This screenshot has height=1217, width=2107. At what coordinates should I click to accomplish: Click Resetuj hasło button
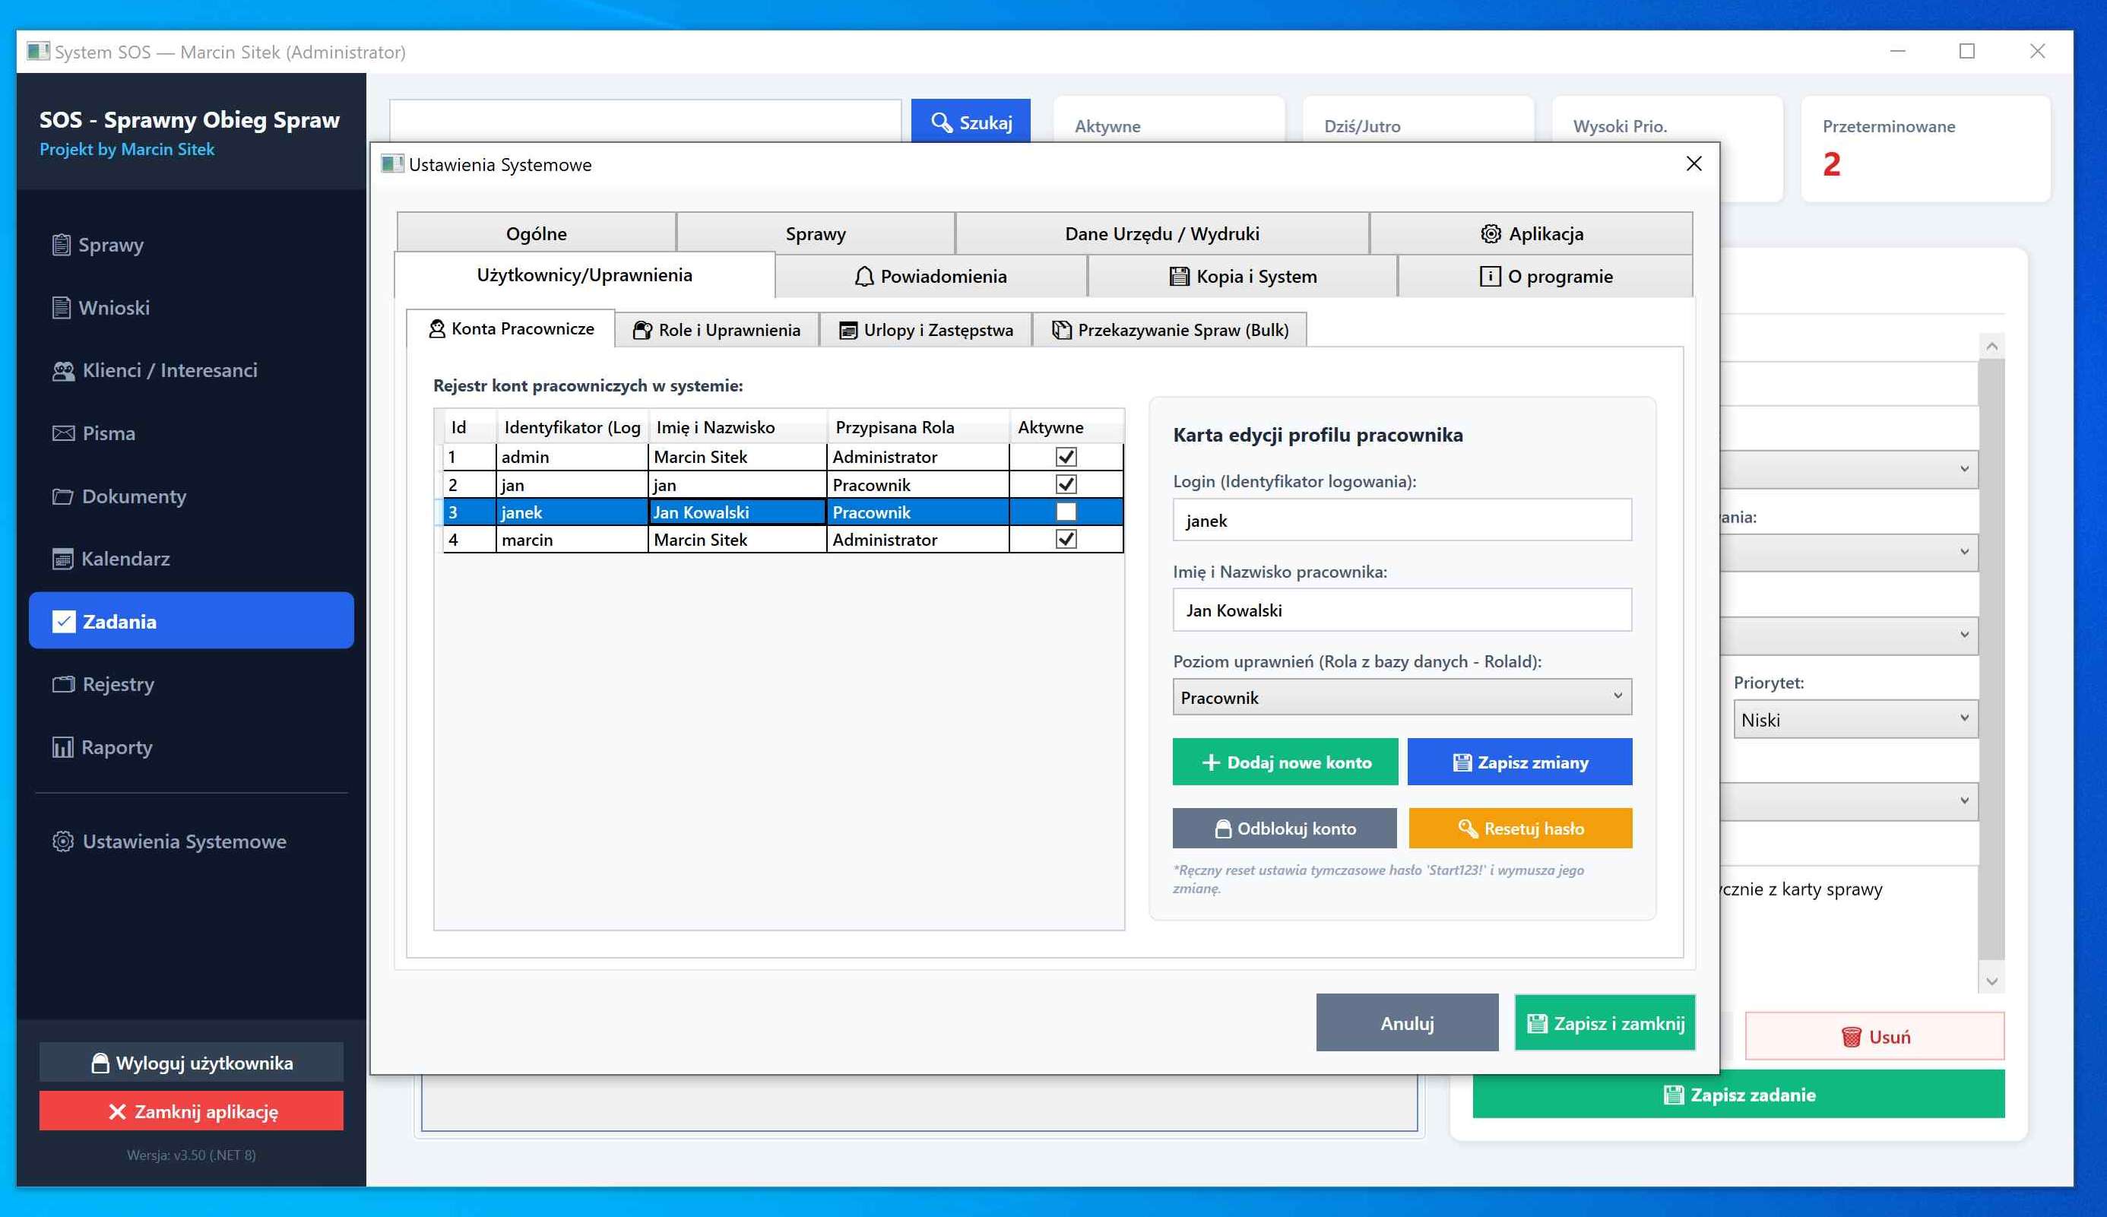coord(1520,828)
